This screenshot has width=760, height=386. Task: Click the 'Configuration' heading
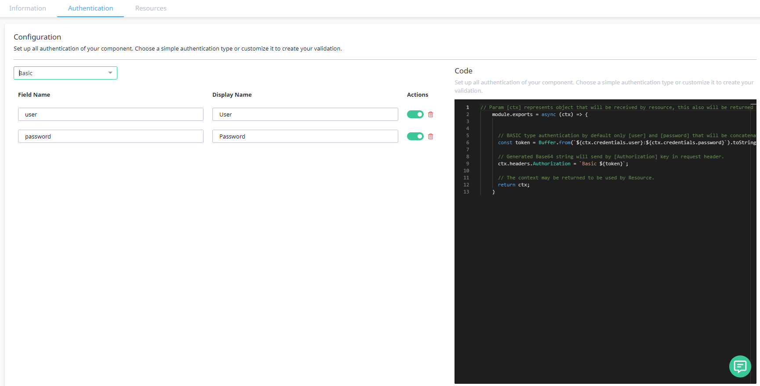pyautogui.click(x=37, y=37)
